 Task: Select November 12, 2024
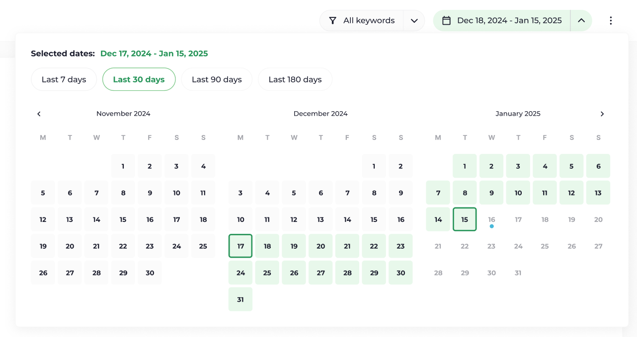[43, 219]
